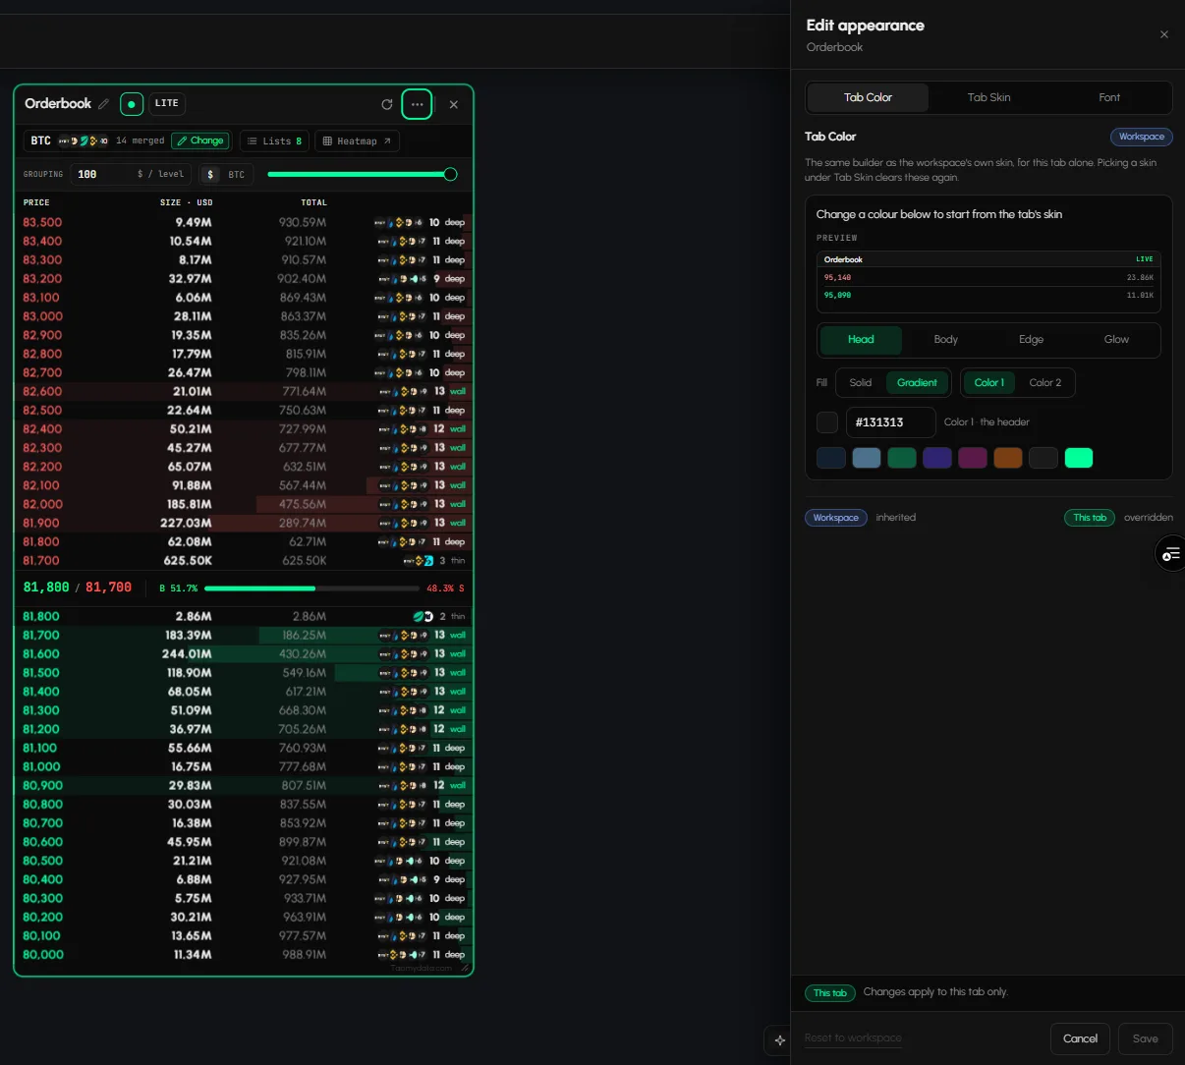Open the floating list settings icon at right edge
Image resolution: width=1185 pixels, height=1065 pixels.
[1170, 554]
